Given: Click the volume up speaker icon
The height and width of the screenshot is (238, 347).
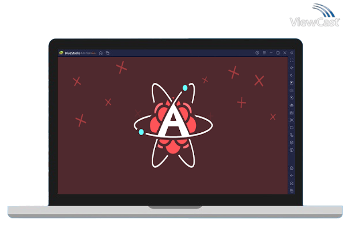Looking at the screenshot, I should pos(292,68).
